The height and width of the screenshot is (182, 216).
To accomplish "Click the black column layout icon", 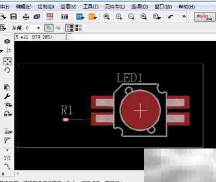I will [65, 16].
